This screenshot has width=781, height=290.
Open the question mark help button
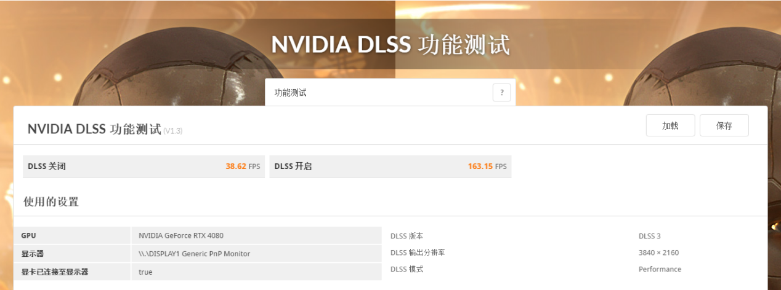pos(501,93)
